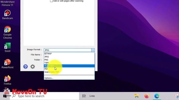The height and width of the screenshot is (100, 179).
Task: Launch Excel from the desktop
Action: 8,47
